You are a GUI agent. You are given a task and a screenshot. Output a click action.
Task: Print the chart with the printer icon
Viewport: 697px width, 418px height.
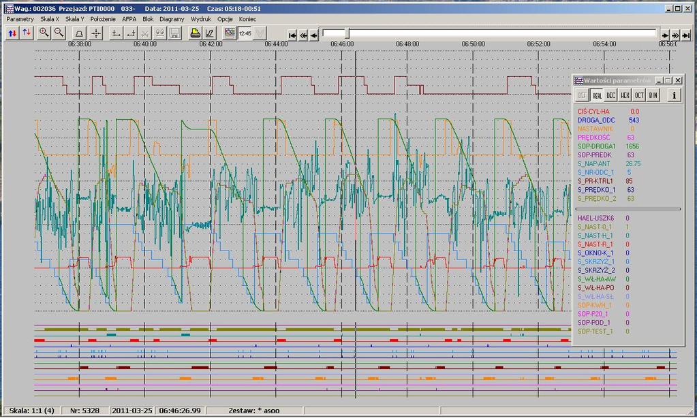pos(195,33)
